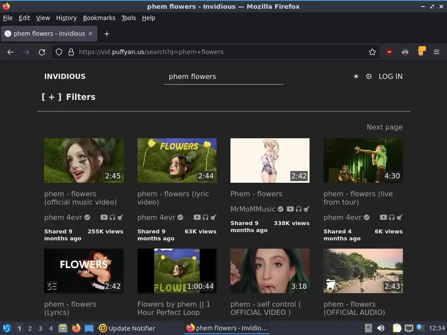Click the LOG IN link

(391, 76)
